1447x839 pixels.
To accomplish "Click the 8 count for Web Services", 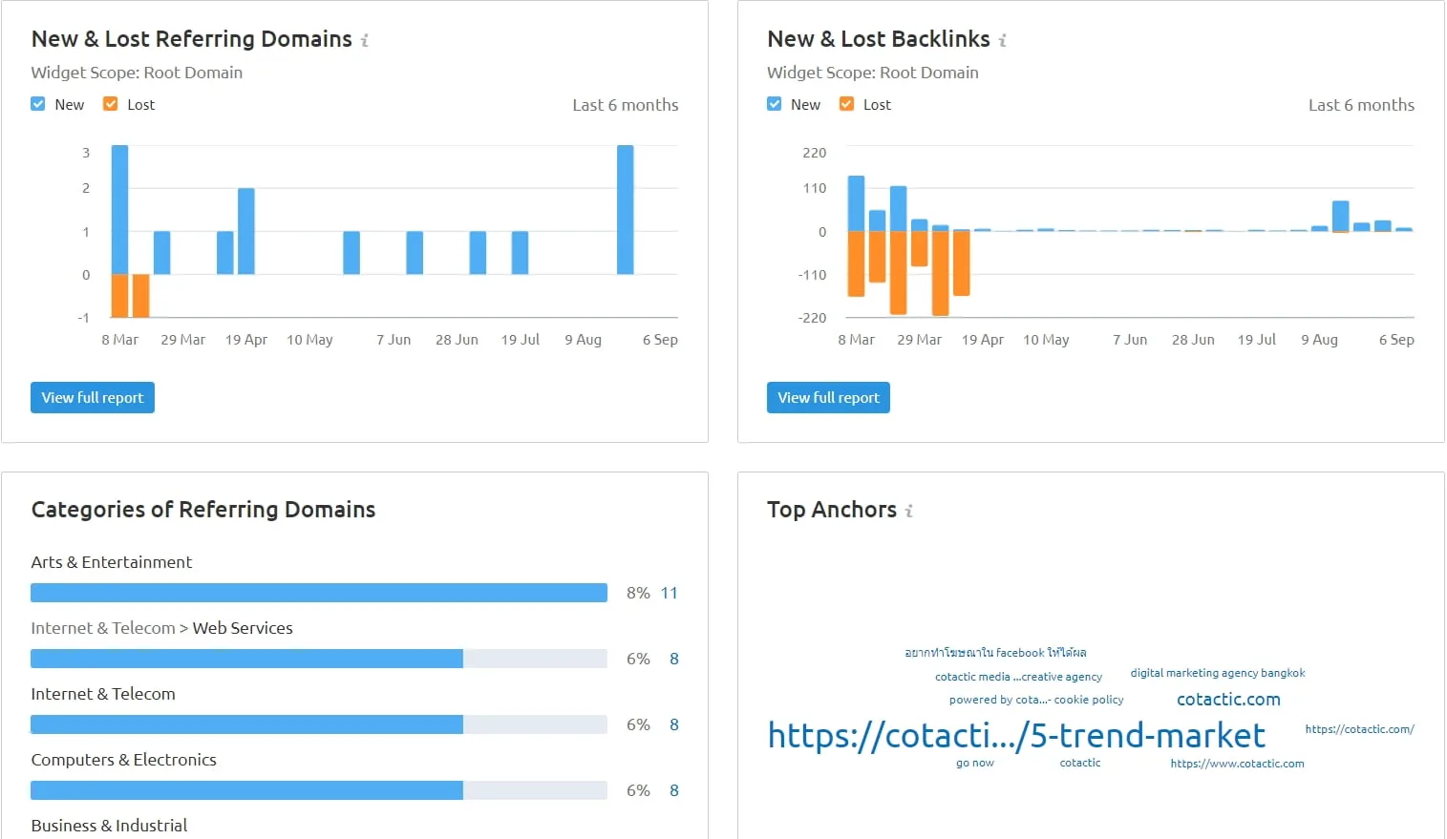I will pos(673,659).
